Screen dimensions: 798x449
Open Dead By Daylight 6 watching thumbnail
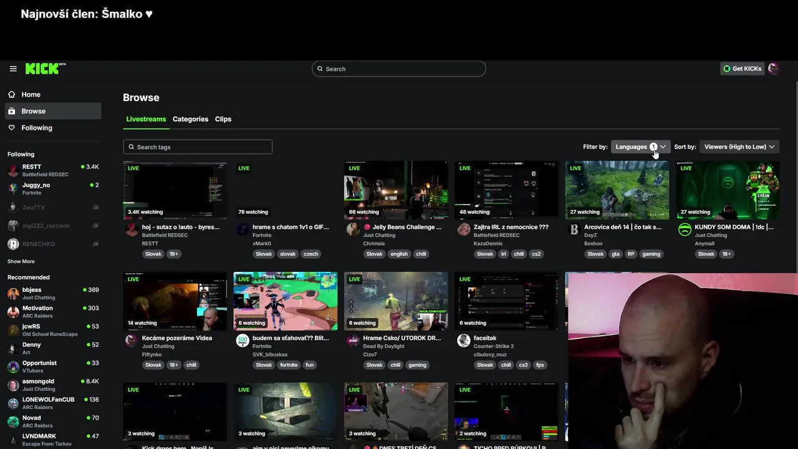point(396,301)
